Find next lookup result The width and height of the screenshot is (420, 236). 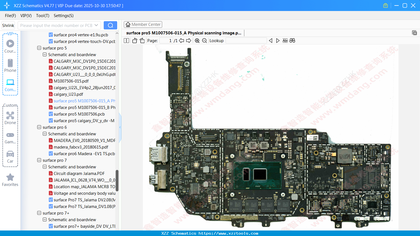[x=278, y=40]
